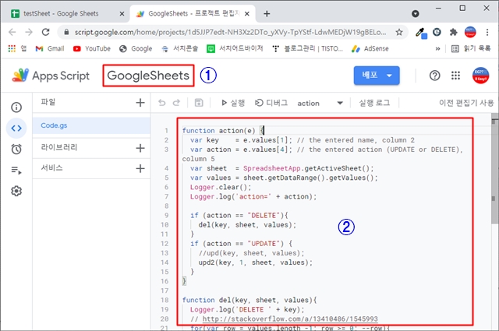Screen dimensions: 499x331
Task: Open the 실행 로그 execution log
Action: click(374, 103)
